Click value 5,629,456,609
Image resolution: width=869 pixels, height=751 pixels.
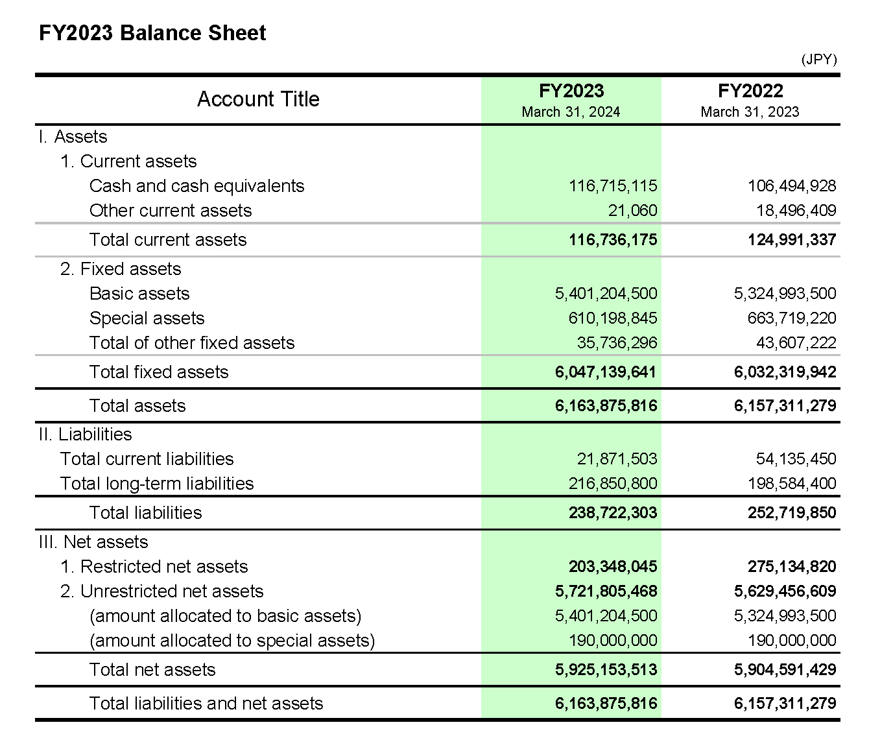(785, 591)
